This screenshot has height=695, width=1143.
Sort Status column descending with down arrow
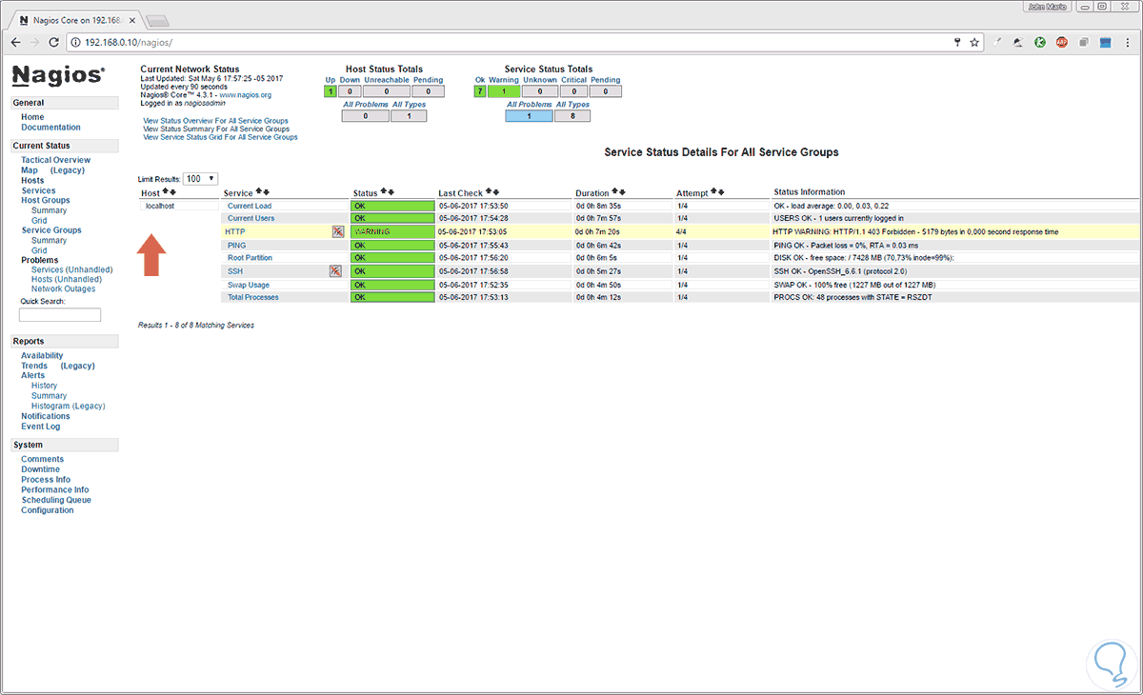(x=391, y=192)
